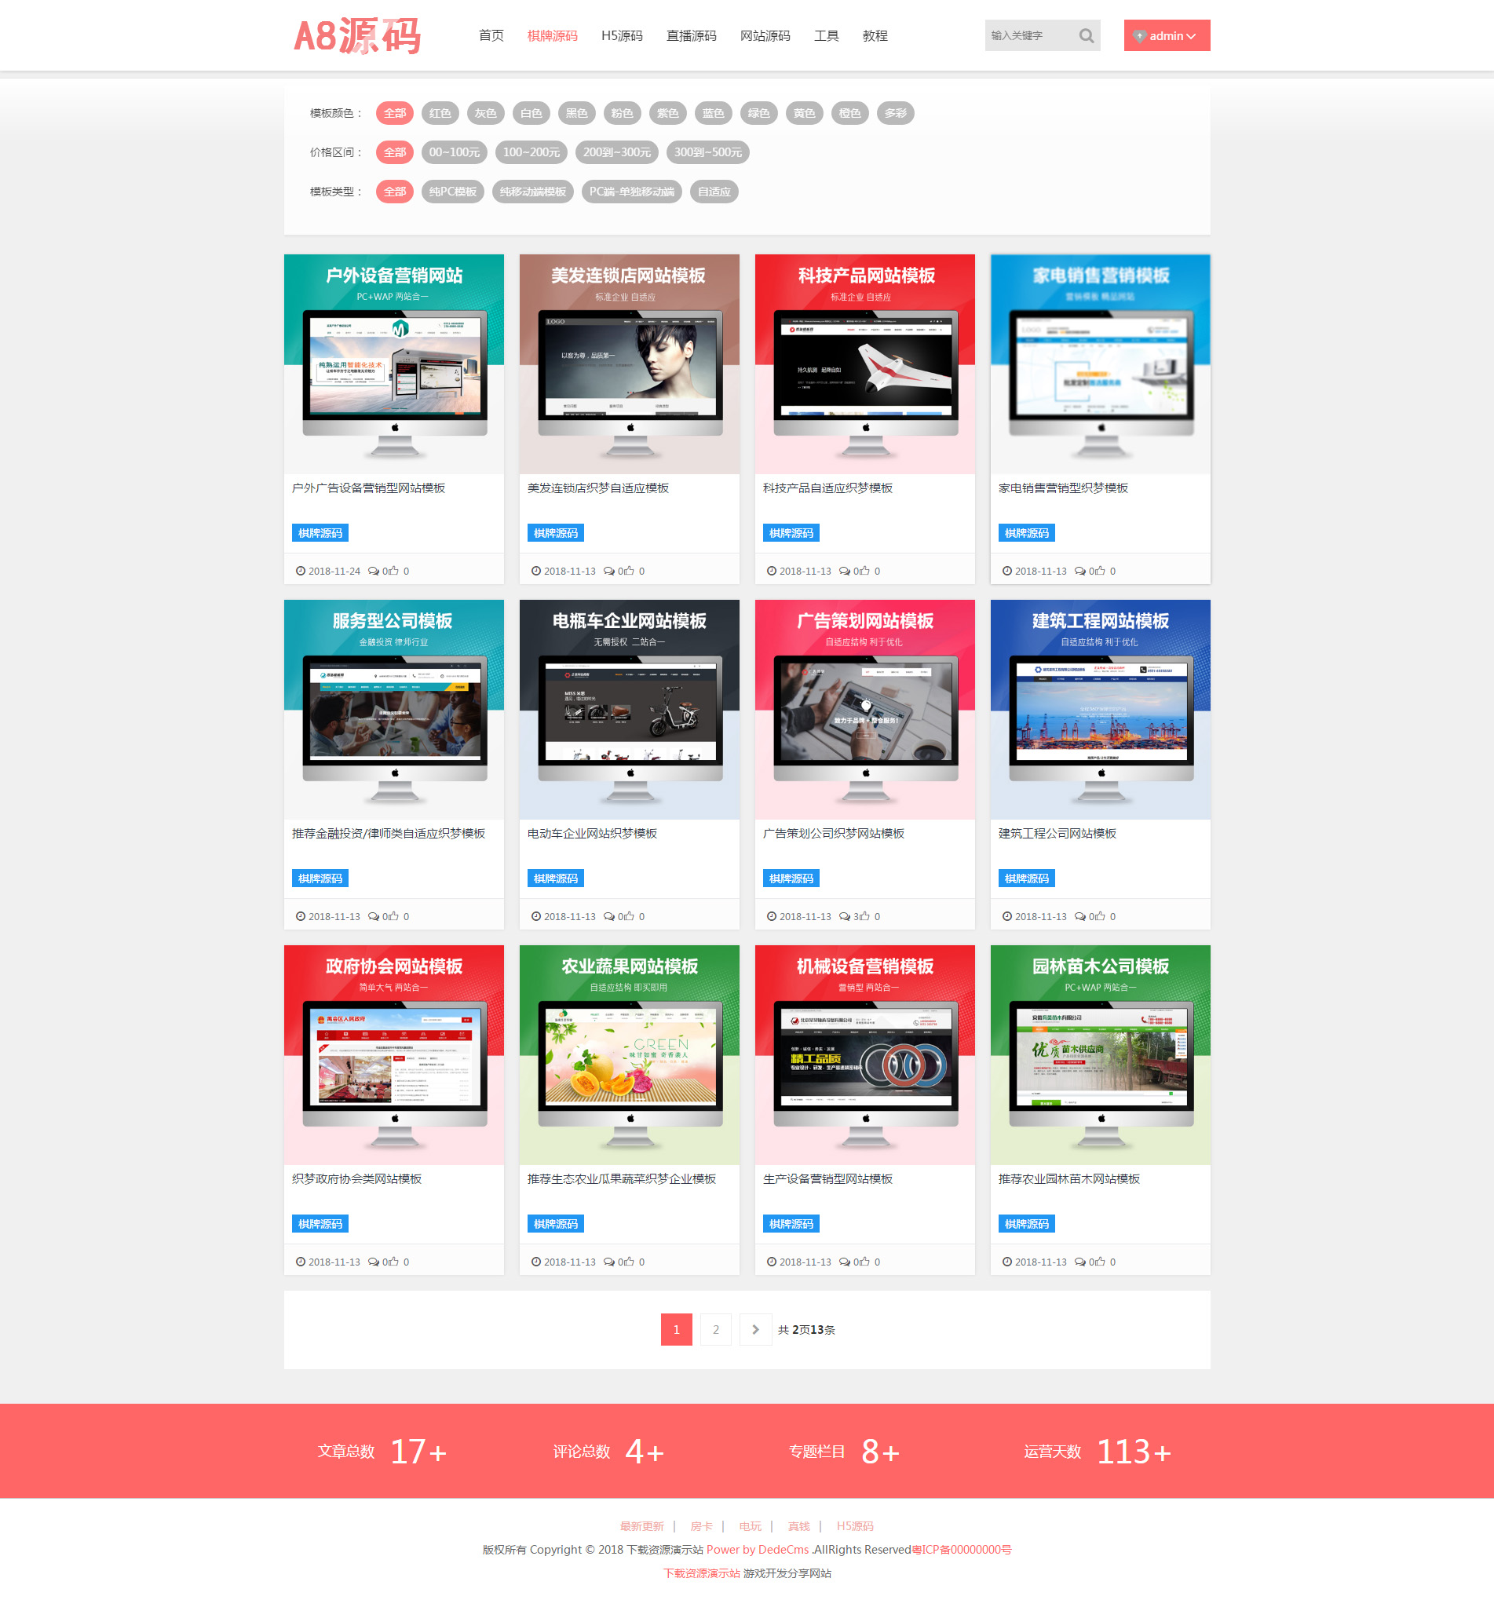1494x1600 pixels.
Task: Click the A8源码 site logo
Action: click(x=356, y=36)
